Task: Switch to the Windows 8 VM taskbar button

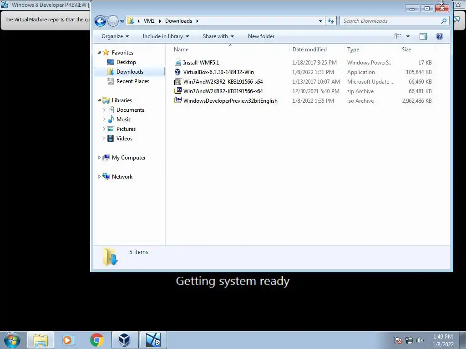Action: coord(153,340)
